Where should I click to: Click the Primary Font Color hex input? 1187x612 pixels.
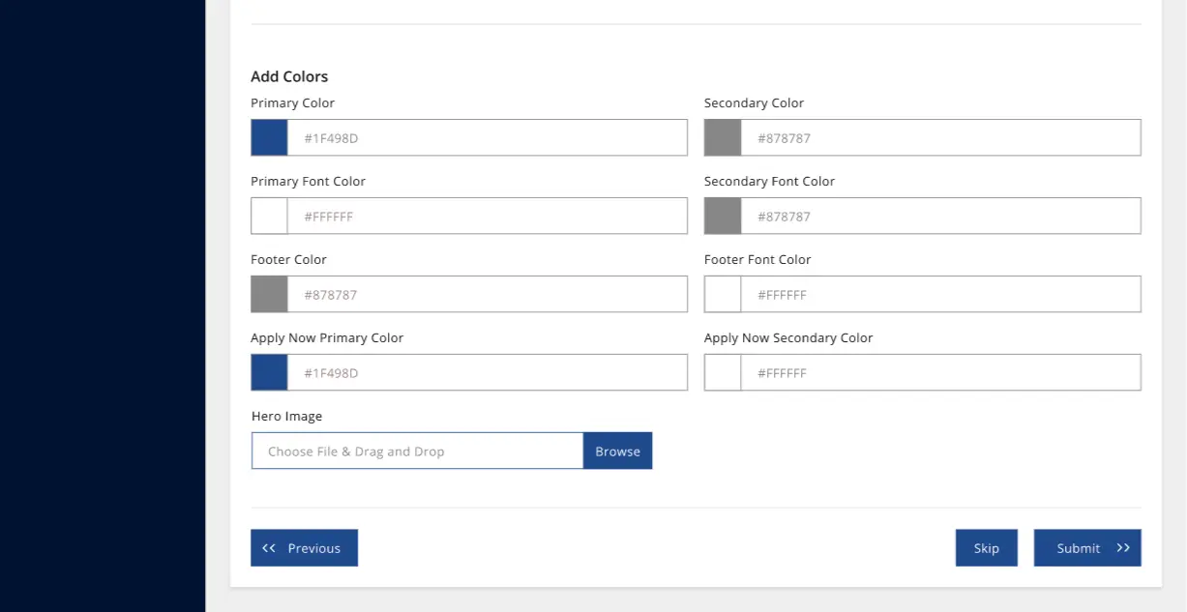pyautogui.click(x=488, y=216)
